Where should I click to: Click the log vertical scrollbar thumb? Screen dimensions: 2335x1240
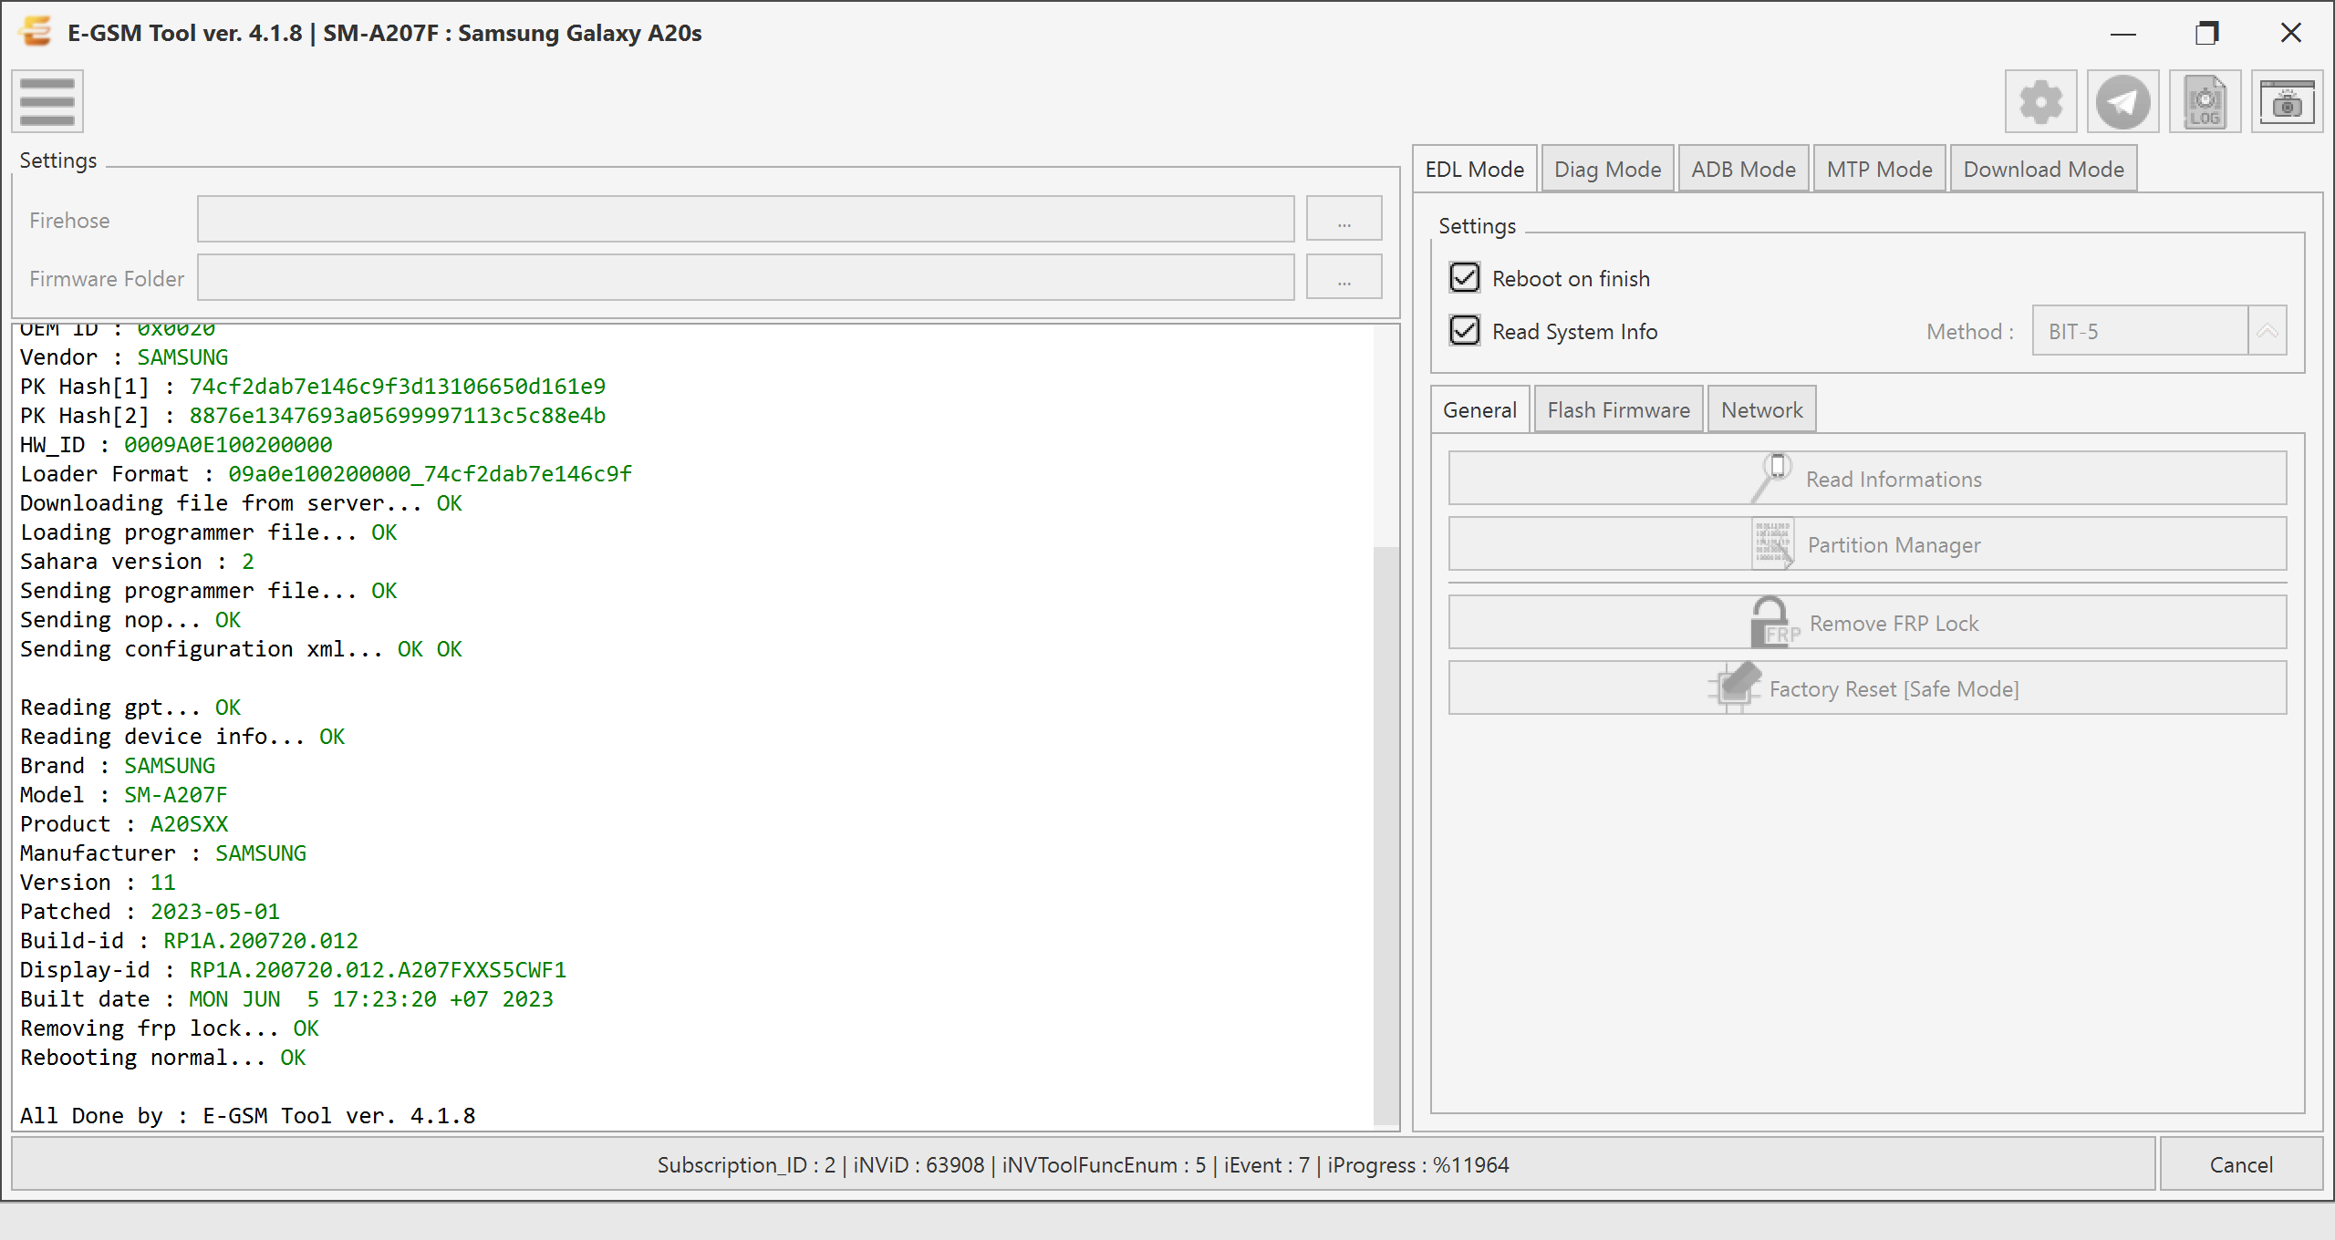click(1386, 834)
